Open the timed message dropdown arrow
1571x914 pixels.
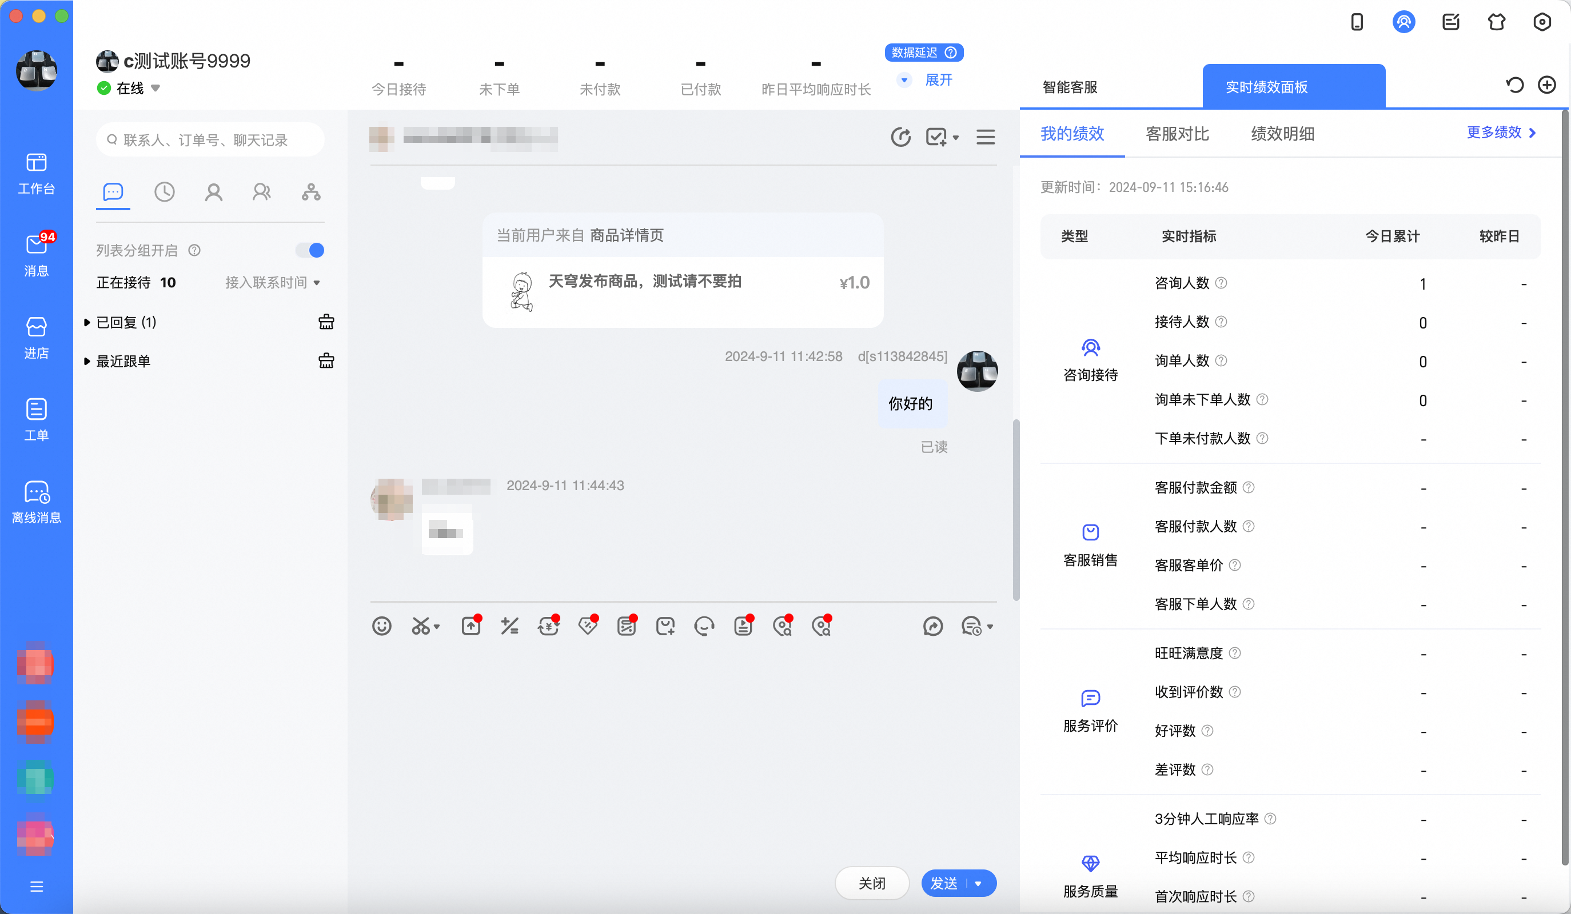click(990, 627)
